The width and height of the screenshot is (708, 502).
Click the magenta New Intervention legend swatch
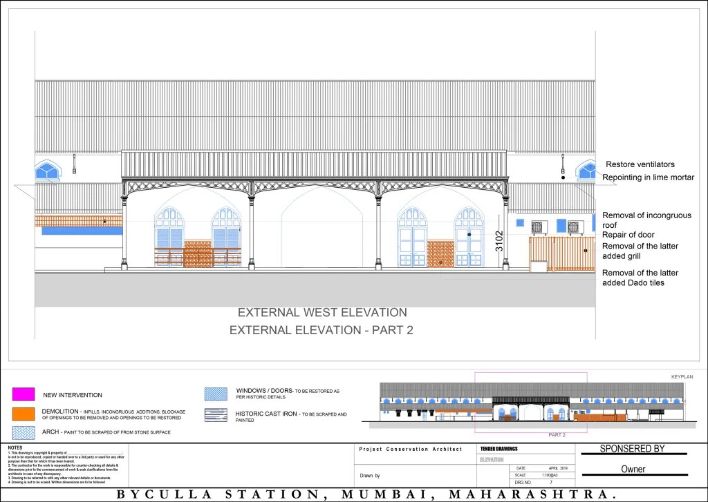click(x=23, y=395)
